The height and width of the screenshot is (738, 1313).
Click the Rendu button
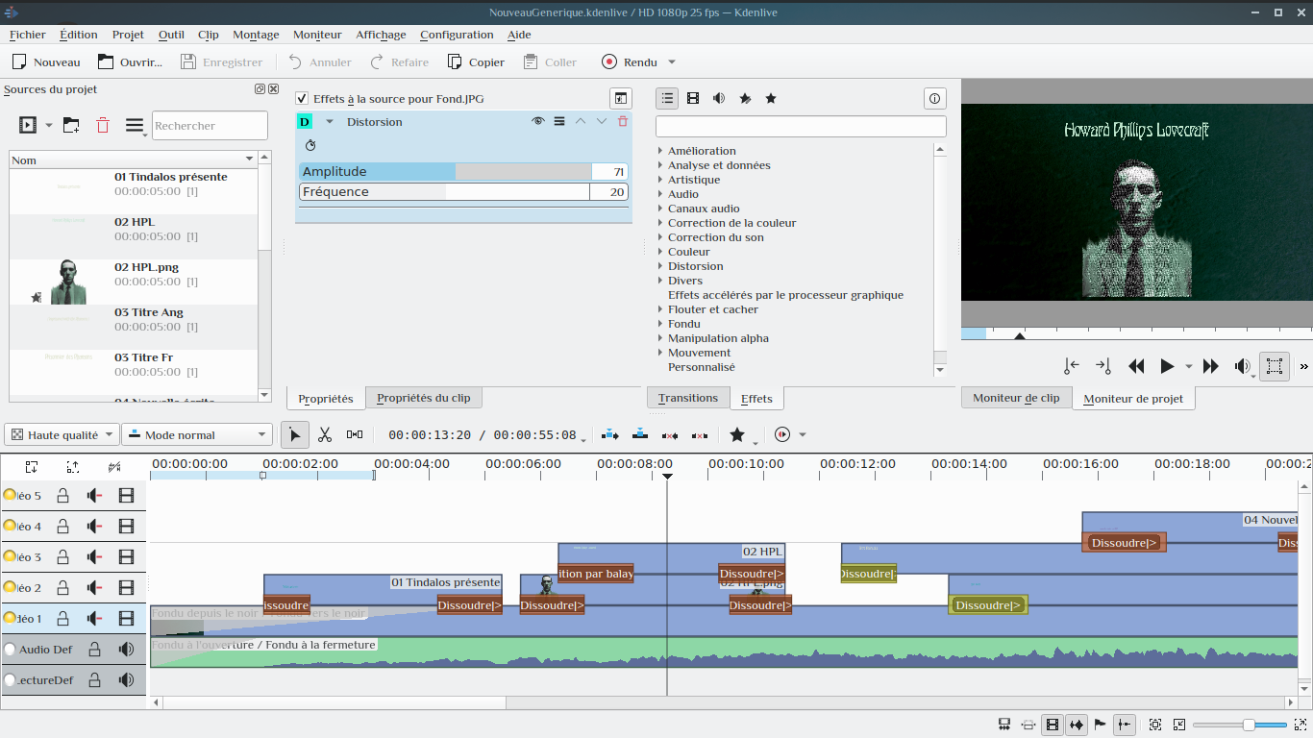point(630,62)
